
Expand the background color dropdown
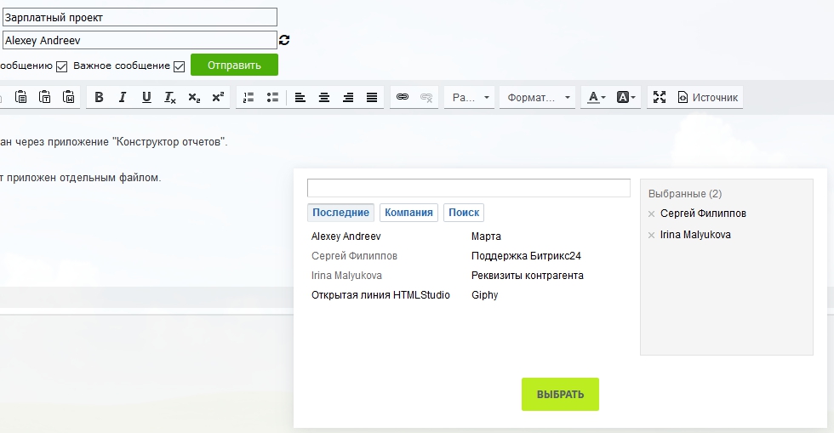[626, 98]
